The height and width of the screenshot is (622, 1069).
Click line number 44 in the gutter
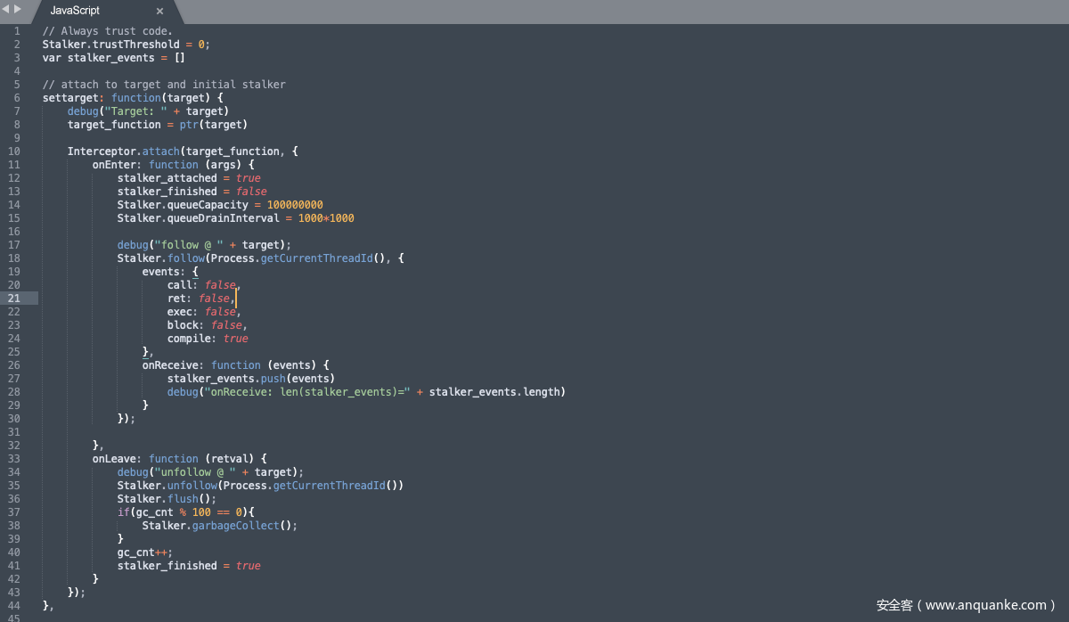pos(14,605)
